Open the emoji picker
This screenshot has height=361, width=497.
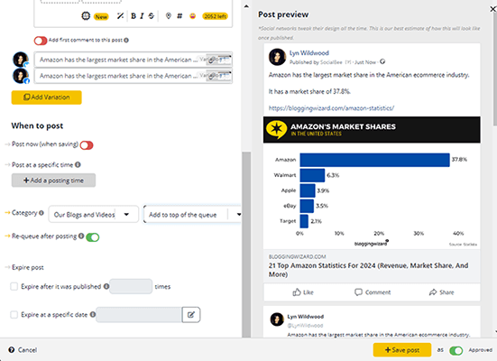click(192, 16)
